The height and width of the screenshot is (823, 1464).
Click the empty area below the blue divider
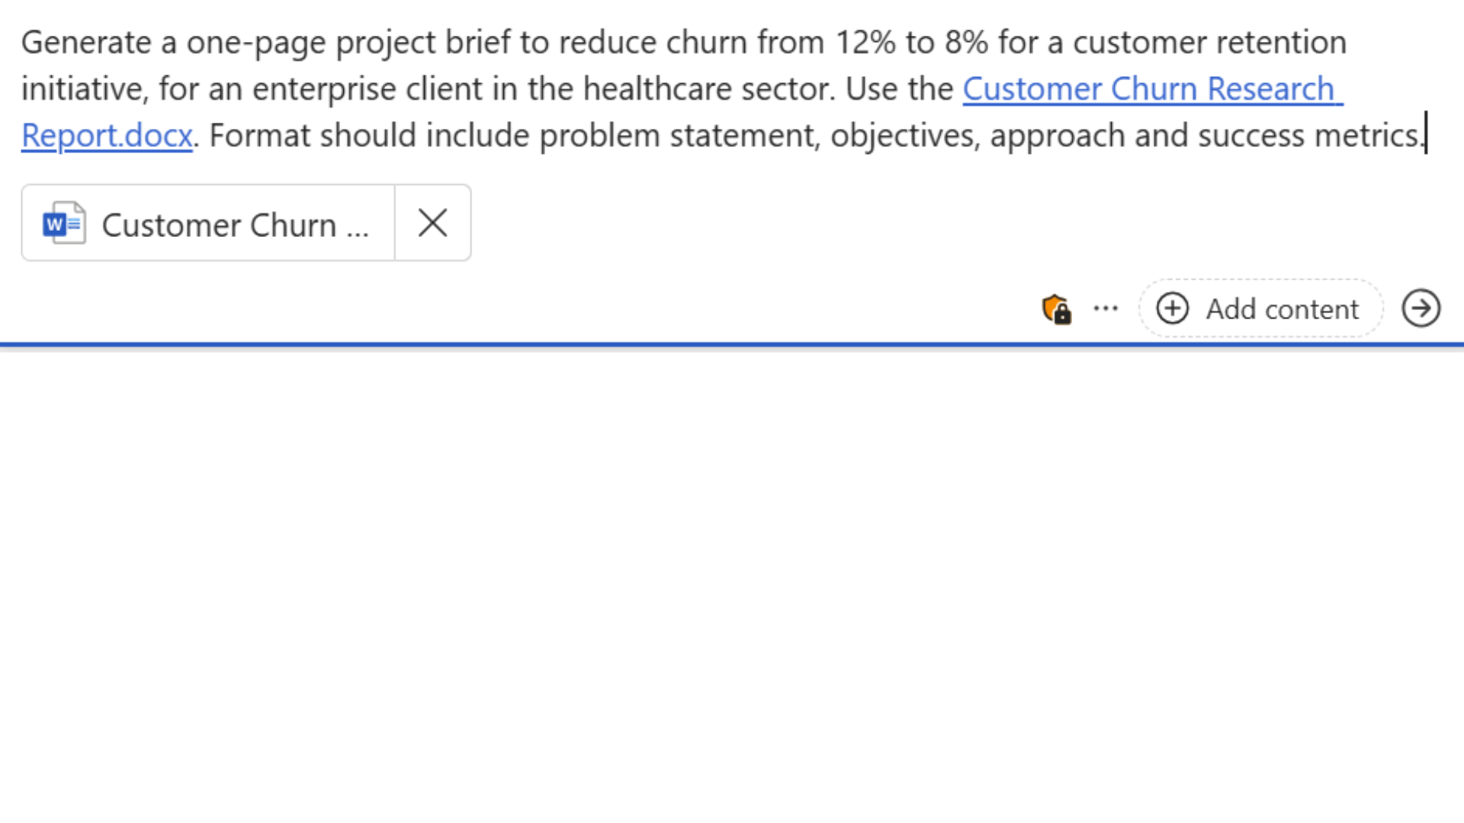(x=732, y=579)
